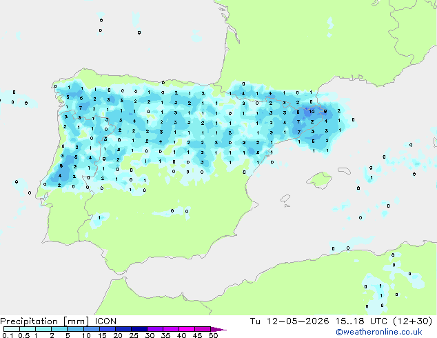Image resolution: width=437 pixels, height=338 pixels.
Task: Click legend swatch between 0.1 and 0.5
Action: coord(12,329)
